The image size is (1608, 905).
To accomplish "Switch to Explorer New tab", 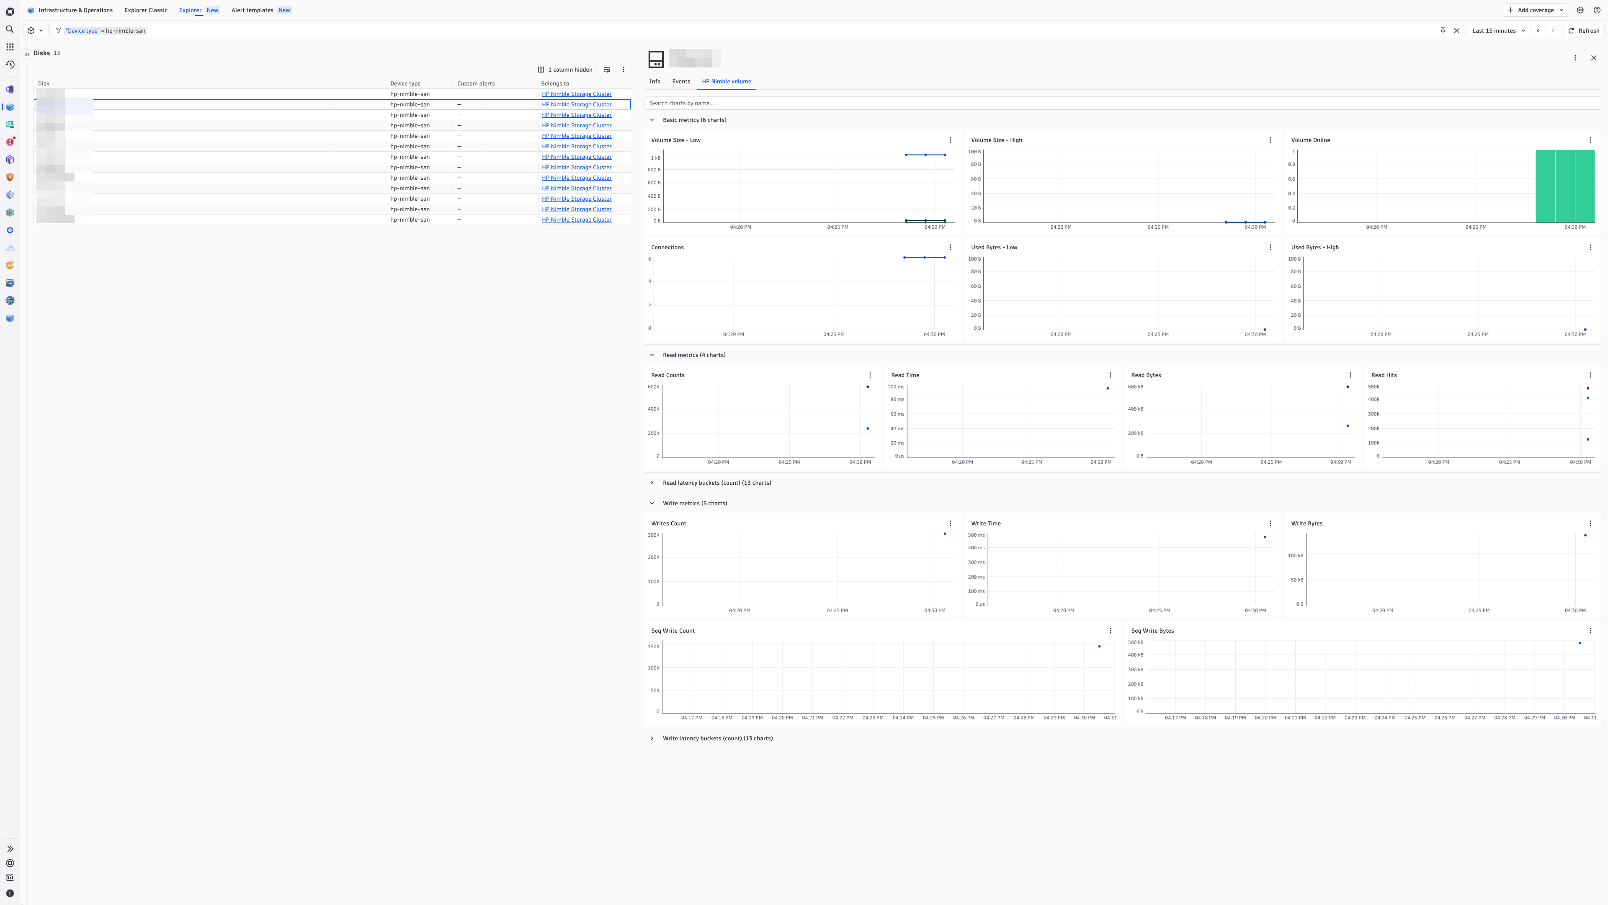I will pos(198,10).
